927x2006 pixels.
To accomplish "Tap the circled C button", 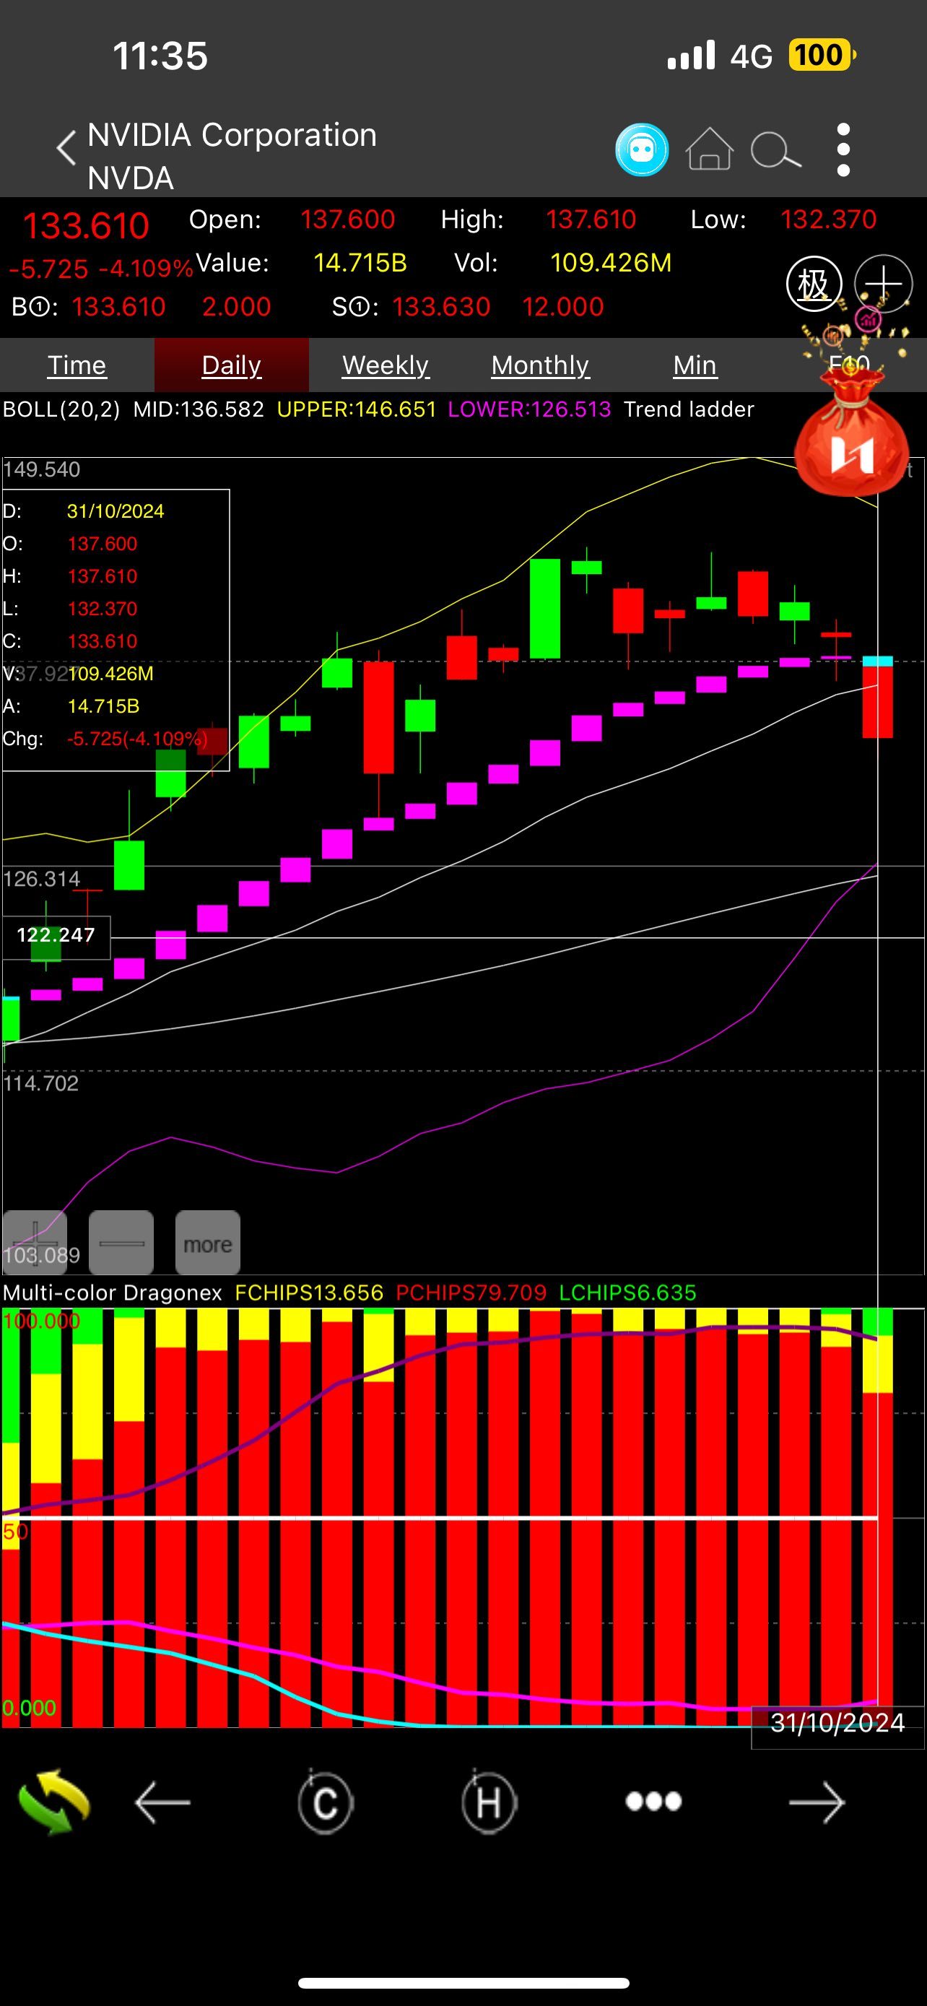I will tap(326, 1802).
